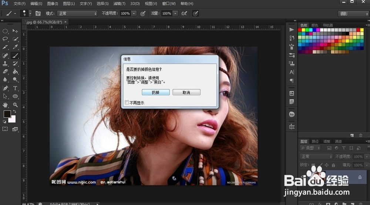The height and width of the screenshot is (205, 370).
Task: Click the 取消 button
Action: click(x=186, y=92)
